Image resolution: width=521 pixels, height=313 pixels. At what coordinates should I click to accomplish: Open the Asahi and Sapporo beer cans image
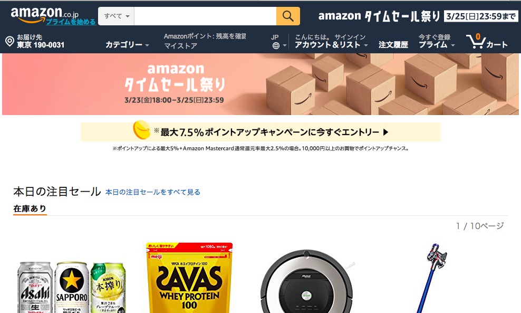(72, 287)
